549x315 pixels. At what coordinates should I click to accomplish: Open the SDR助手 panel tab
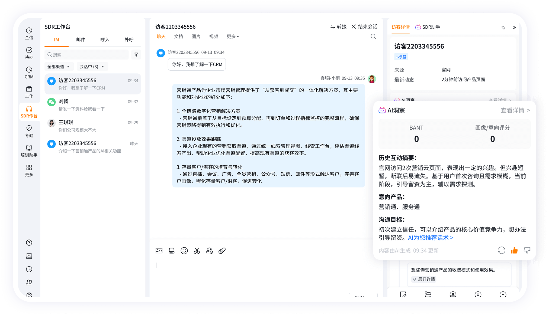pyautogui.click(x=428, y=27)
